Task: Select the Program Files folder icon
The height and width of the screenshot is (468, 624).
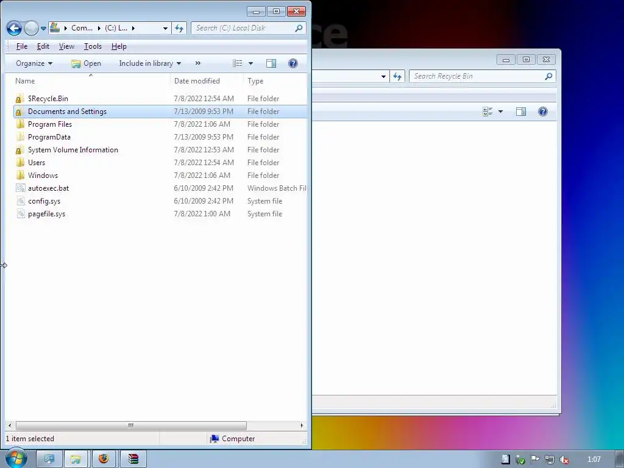Action: [x=20, y=124]
